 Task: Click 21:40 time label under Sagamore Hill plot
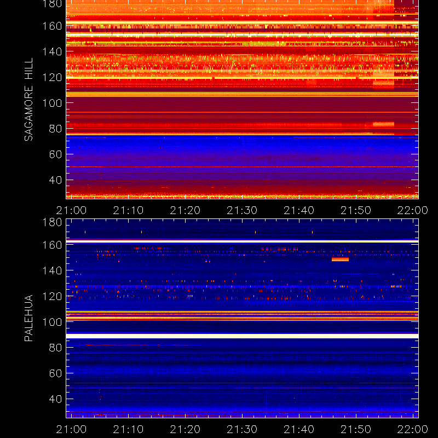[299, 210]
